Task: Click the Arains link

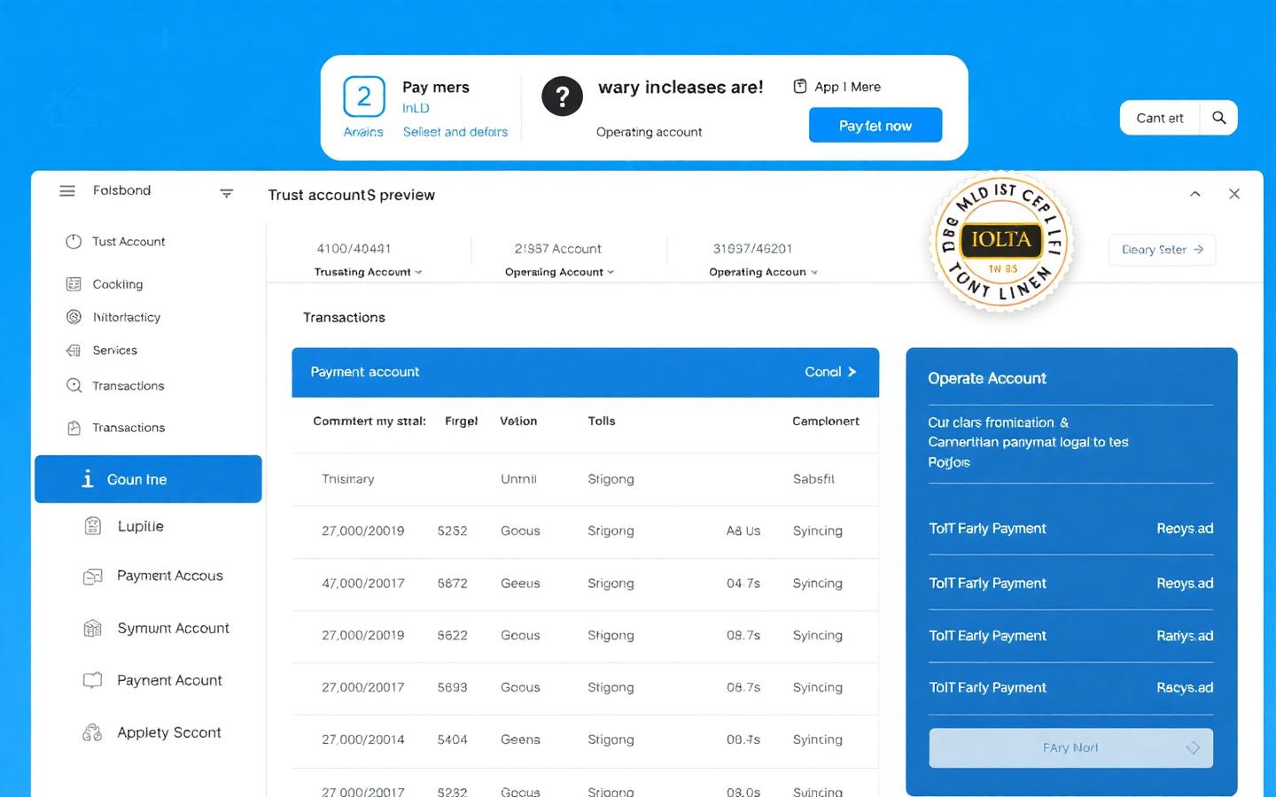Action: 363,132
